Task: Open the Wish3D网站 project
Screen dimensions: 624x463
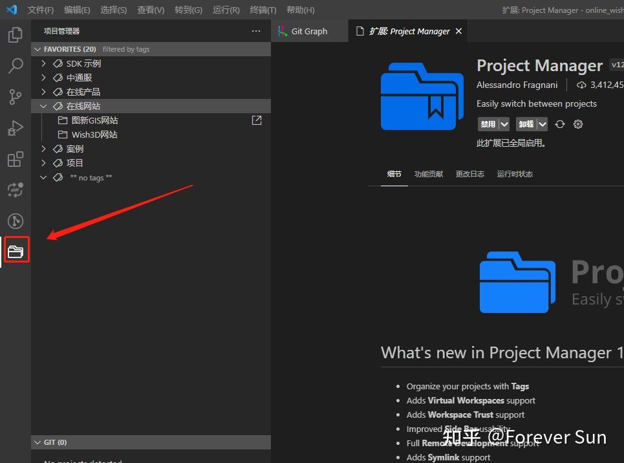Action: click(x=94, y=135)
